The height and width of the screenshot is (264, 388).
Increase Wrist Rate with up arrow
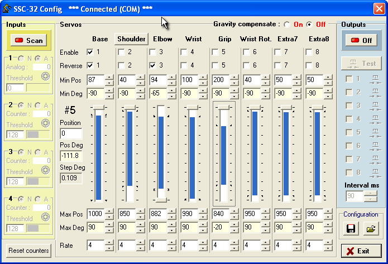tap(203, 242)
